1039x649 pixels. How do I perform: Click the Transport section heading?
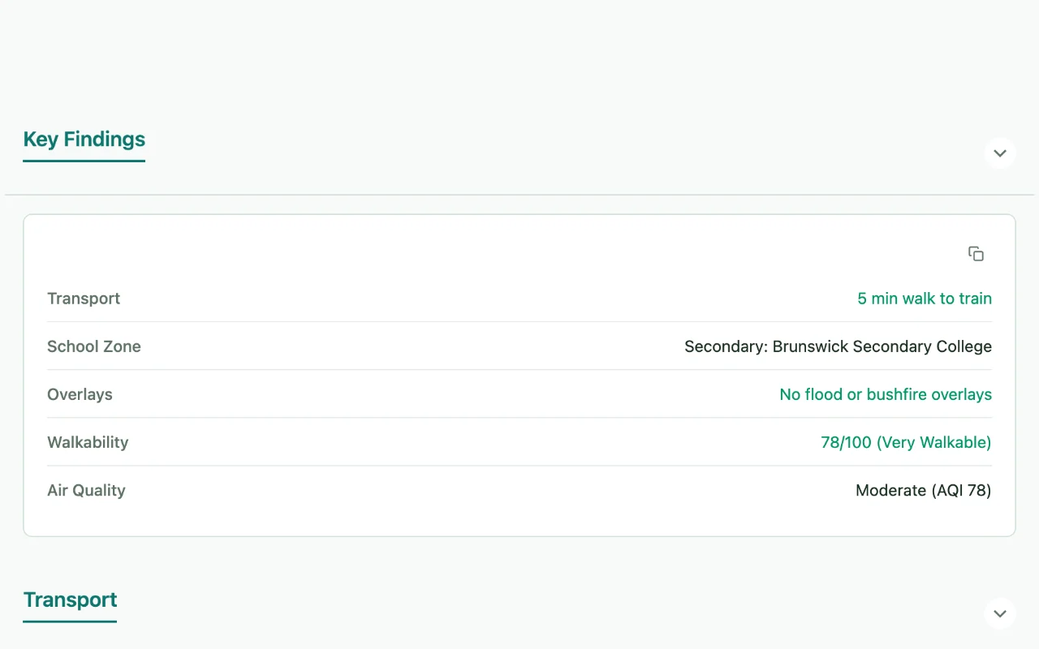click(x=70, y=600)
